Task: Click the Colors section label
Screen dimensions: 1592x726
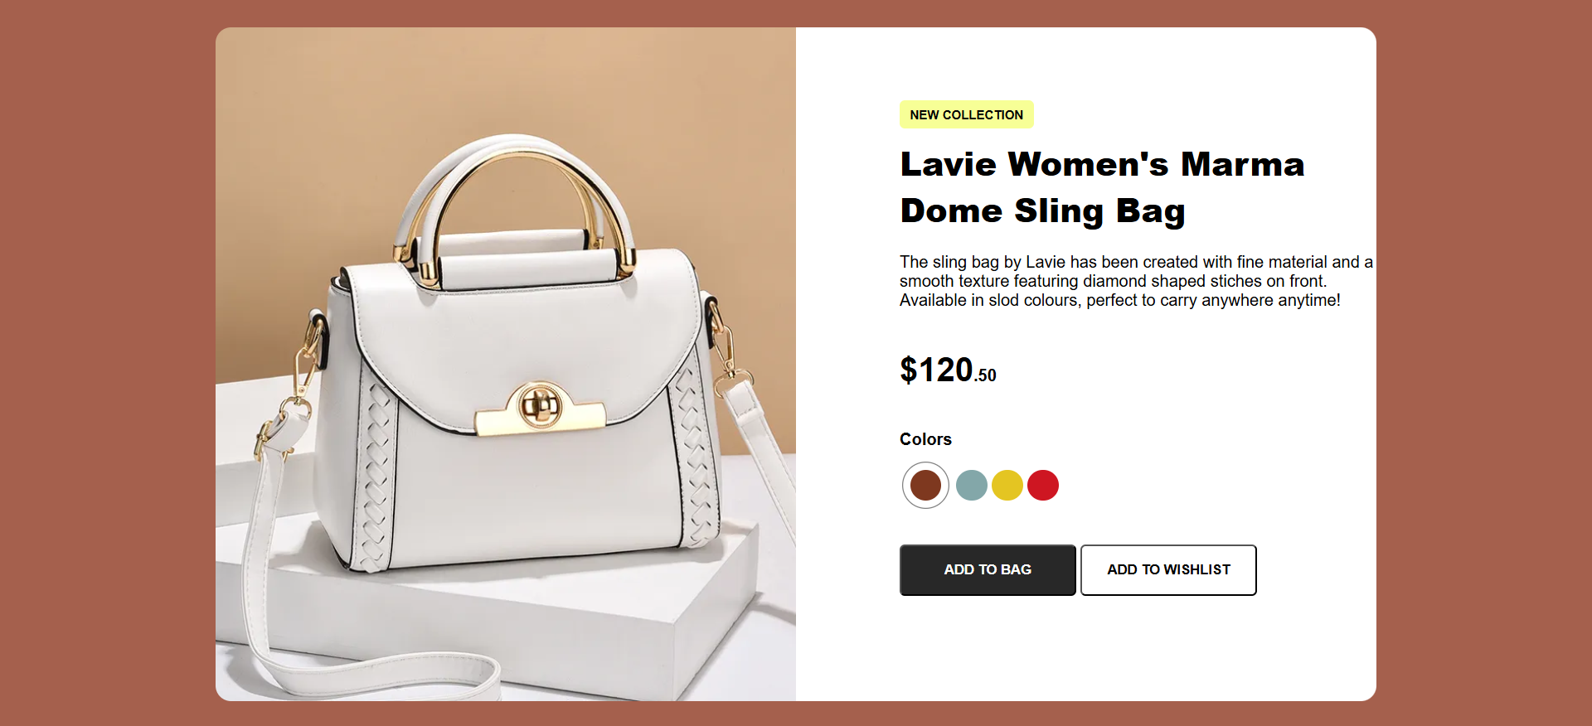Action: coord(925,439)
